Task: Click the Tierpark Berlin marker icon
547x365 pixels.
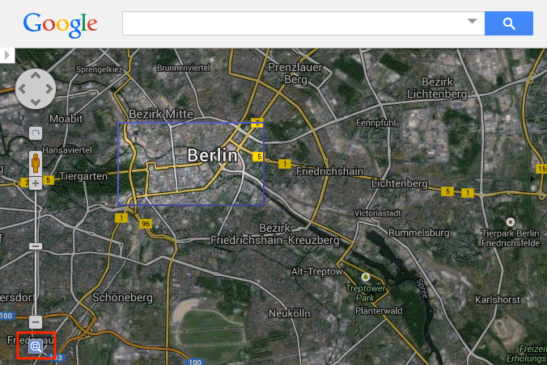Action: pos(510,221)
